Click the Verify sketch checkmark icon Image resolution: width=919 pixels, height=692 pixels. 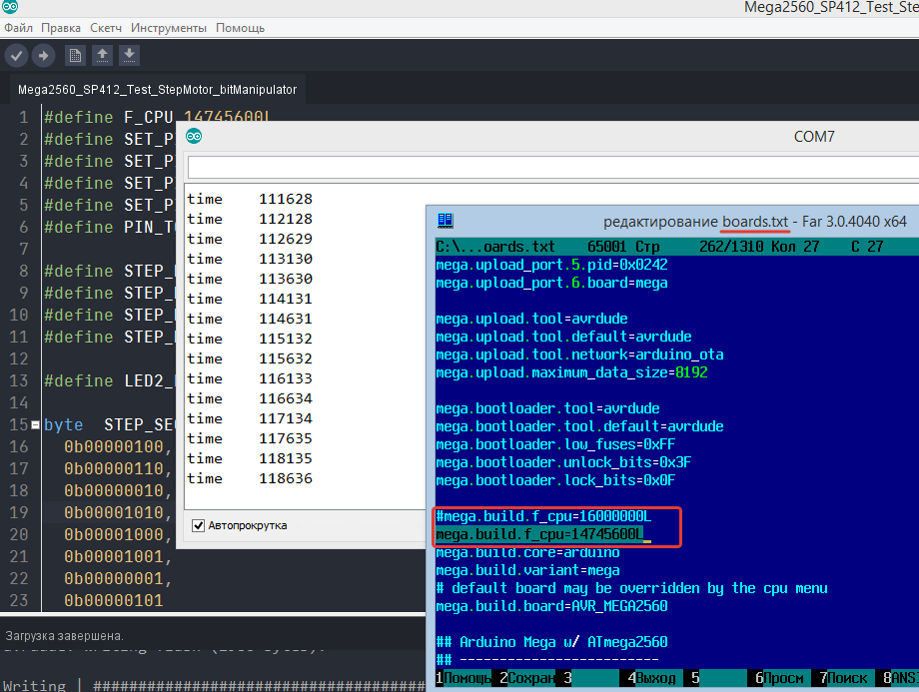pos(16,56)
